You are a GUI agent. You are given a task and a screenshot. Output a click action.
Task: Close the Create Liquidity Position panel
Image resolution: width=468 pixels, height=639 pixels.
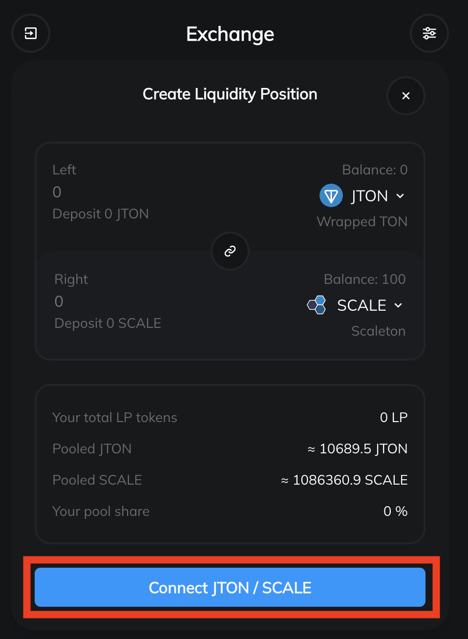pos(405,96)
